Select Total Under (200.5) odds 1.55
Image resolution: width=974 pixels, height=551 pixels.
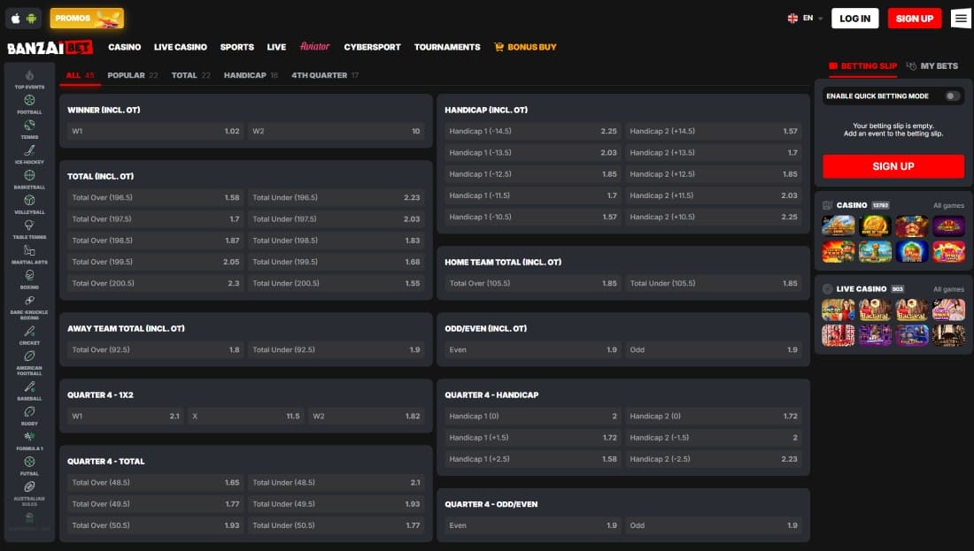(336, 284)
